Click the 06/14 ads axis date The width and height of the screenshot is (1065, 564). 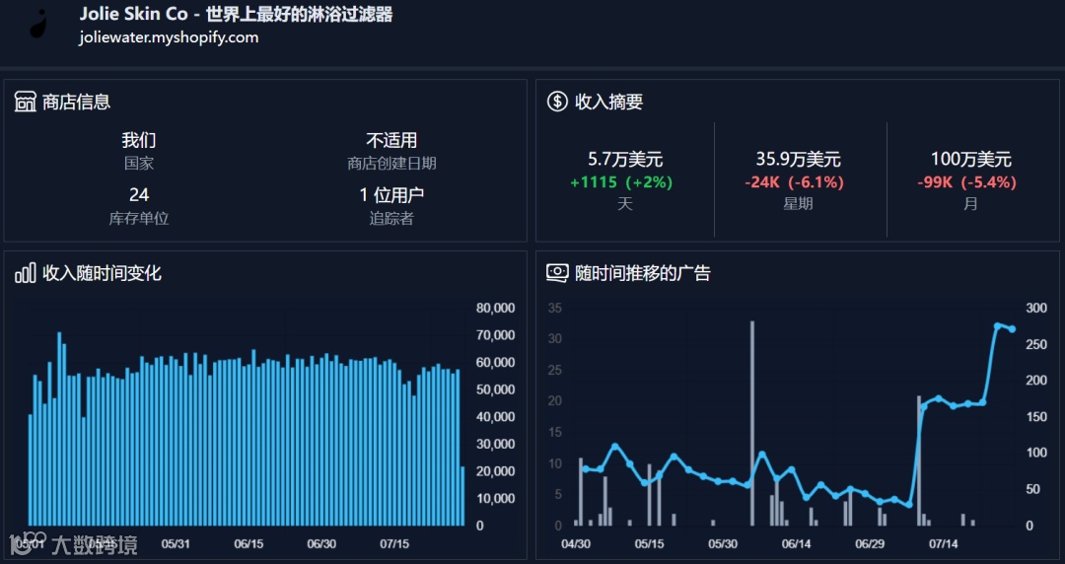(x=796, y=544)
